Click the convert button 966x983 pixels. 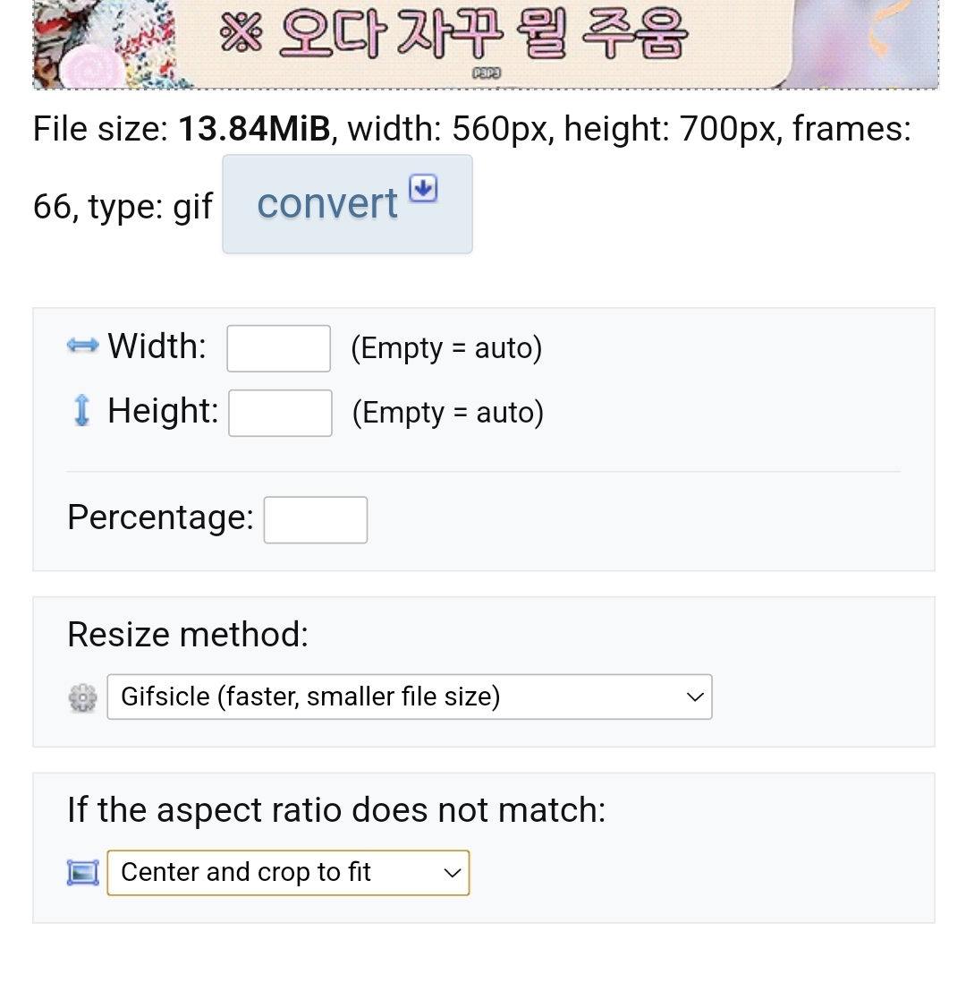point(347,204)
